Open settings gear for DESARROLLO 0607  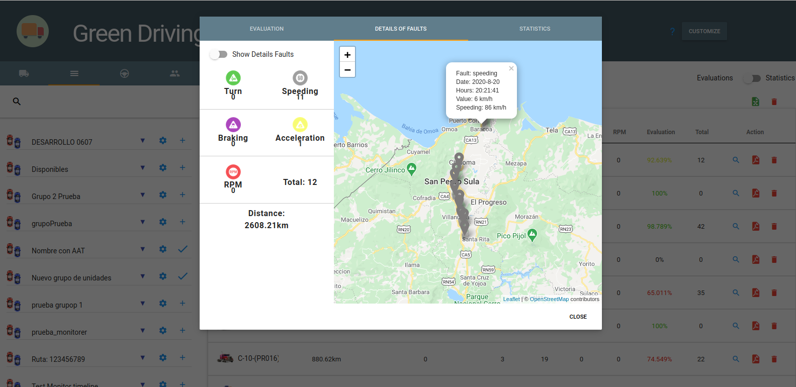click(x=163, y=141)
